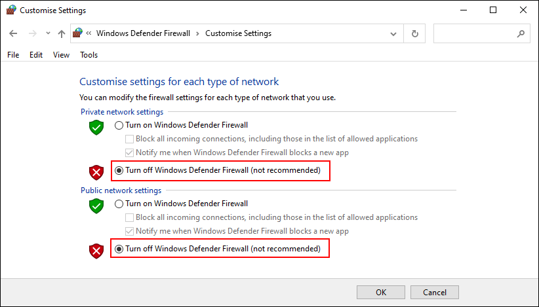This screenshot has height=307, width=539.
Task: Click the green shield under Private network settings
Action: point(96,127)
